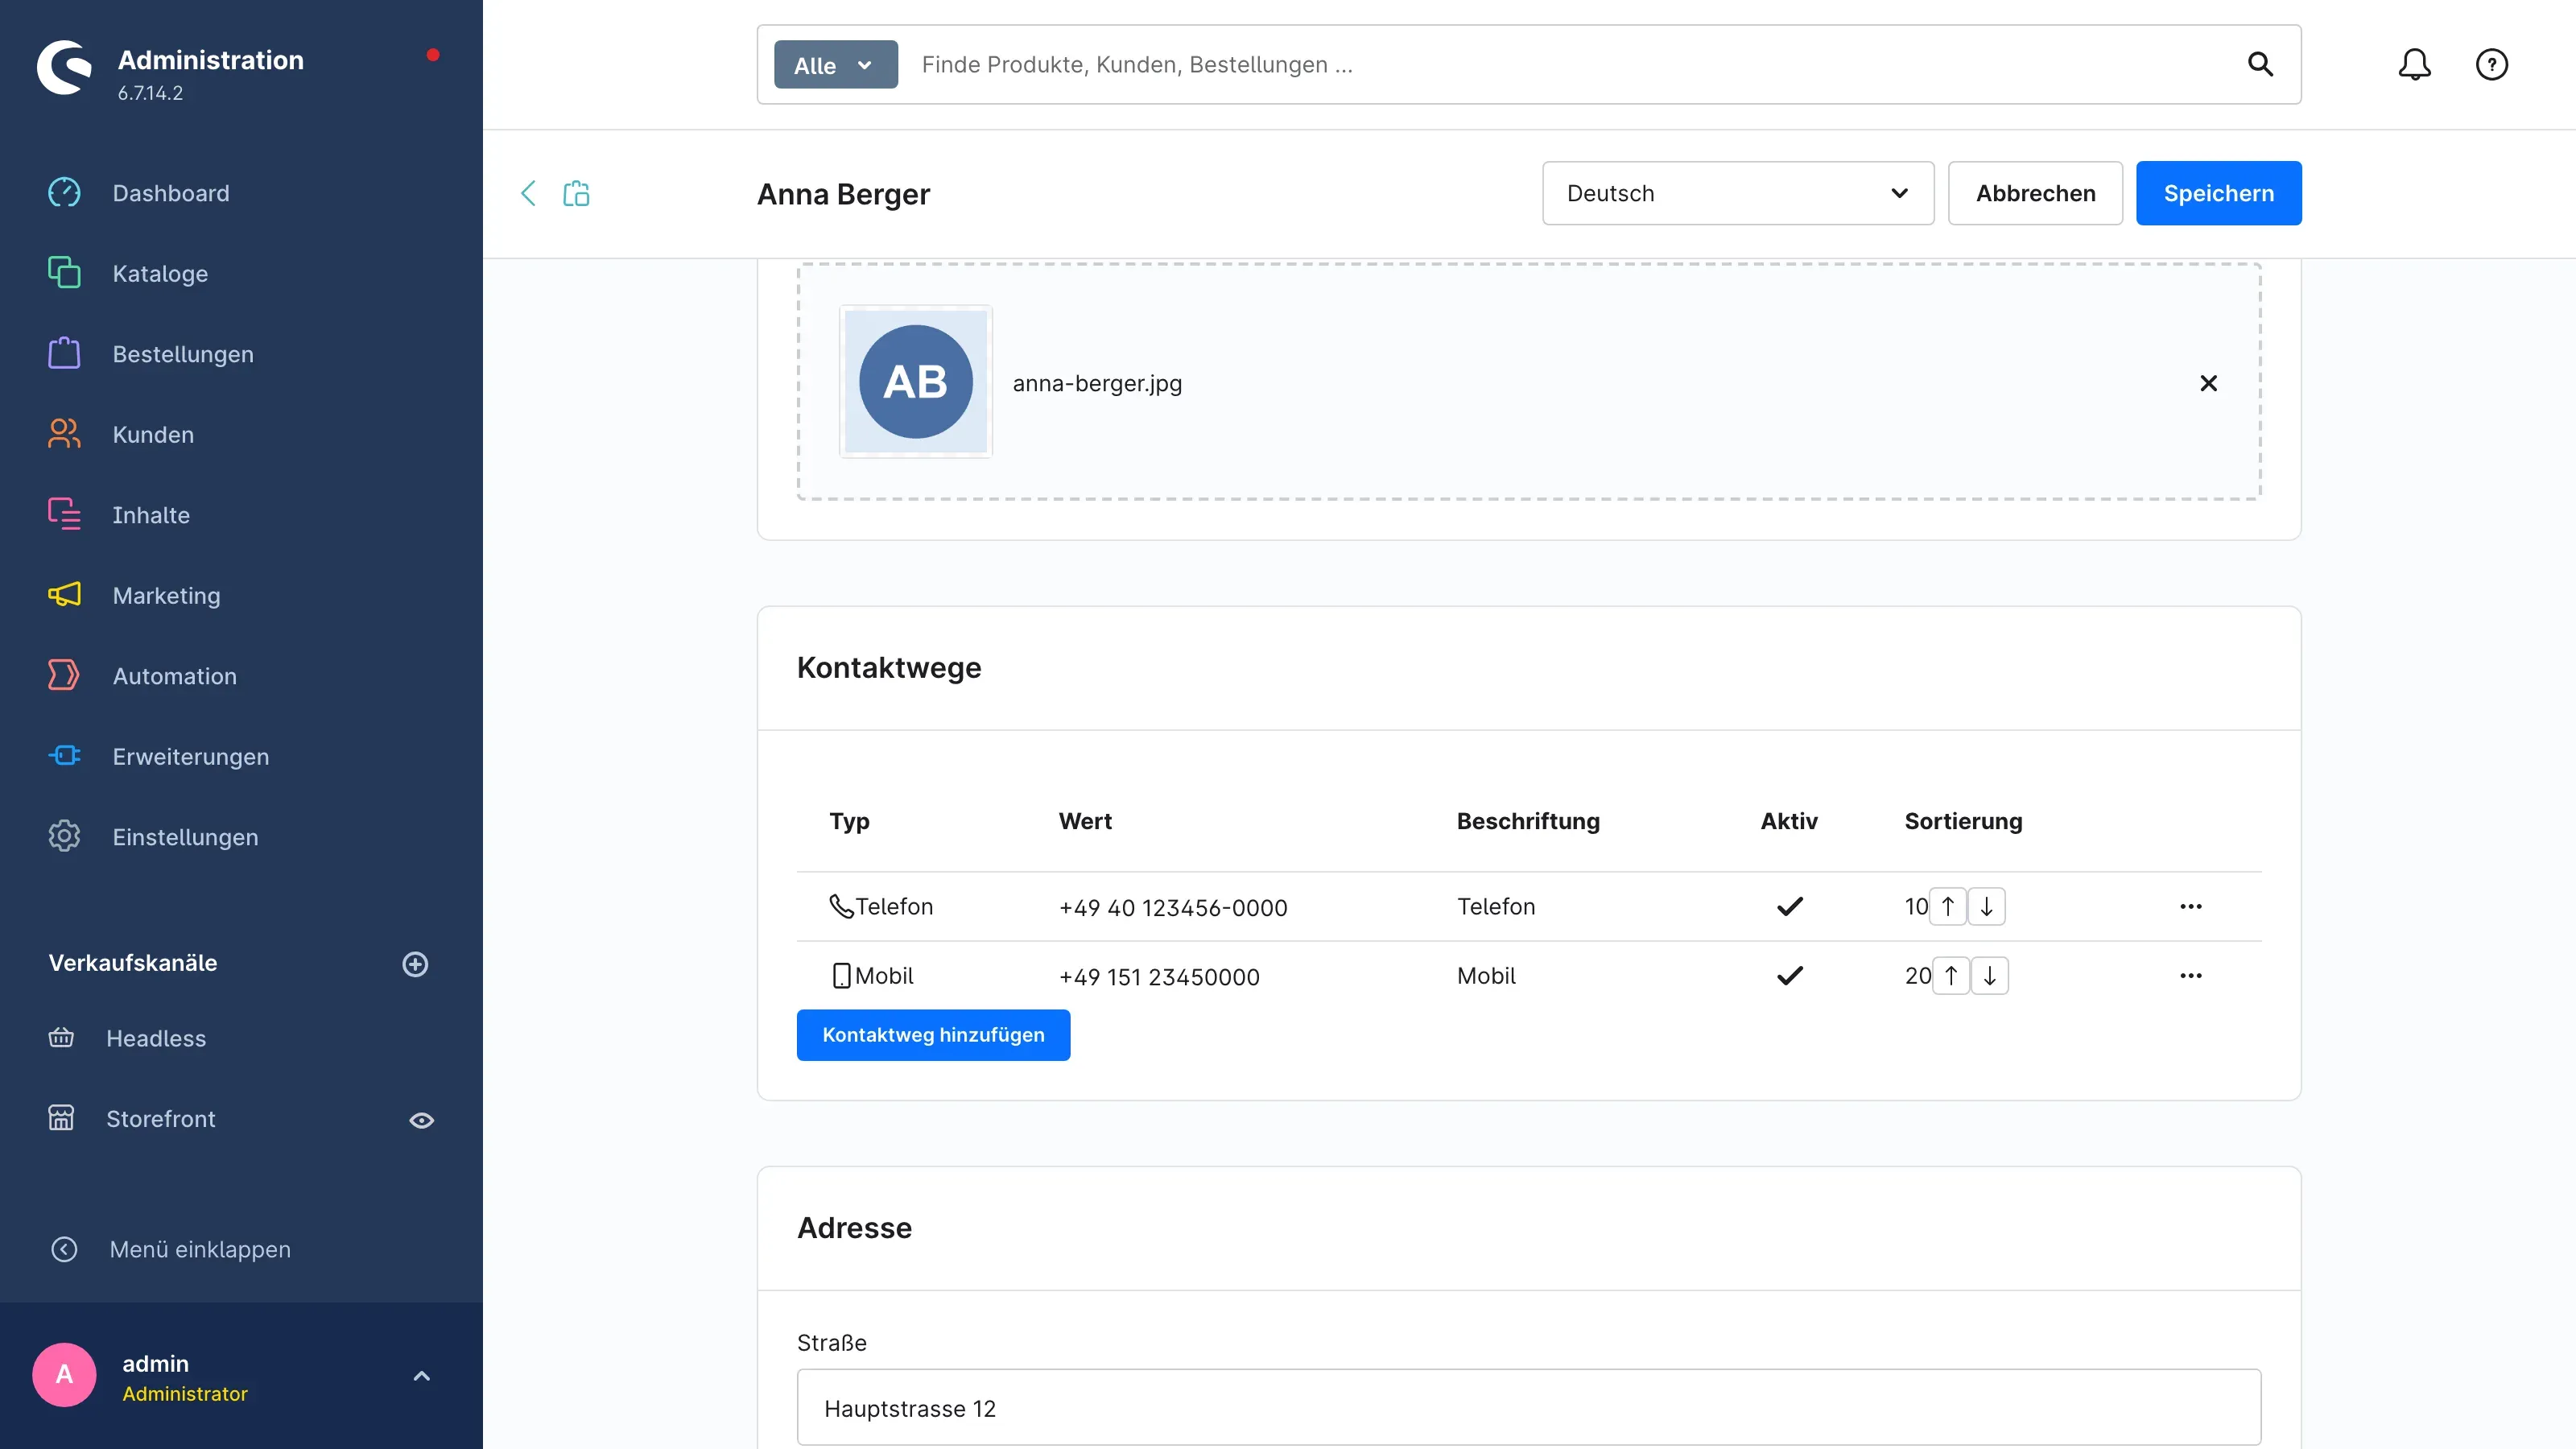The image size is (2576, 1449).
Task: Remove anna-berger.jpg with the X icon
Action: [2208, 383]
